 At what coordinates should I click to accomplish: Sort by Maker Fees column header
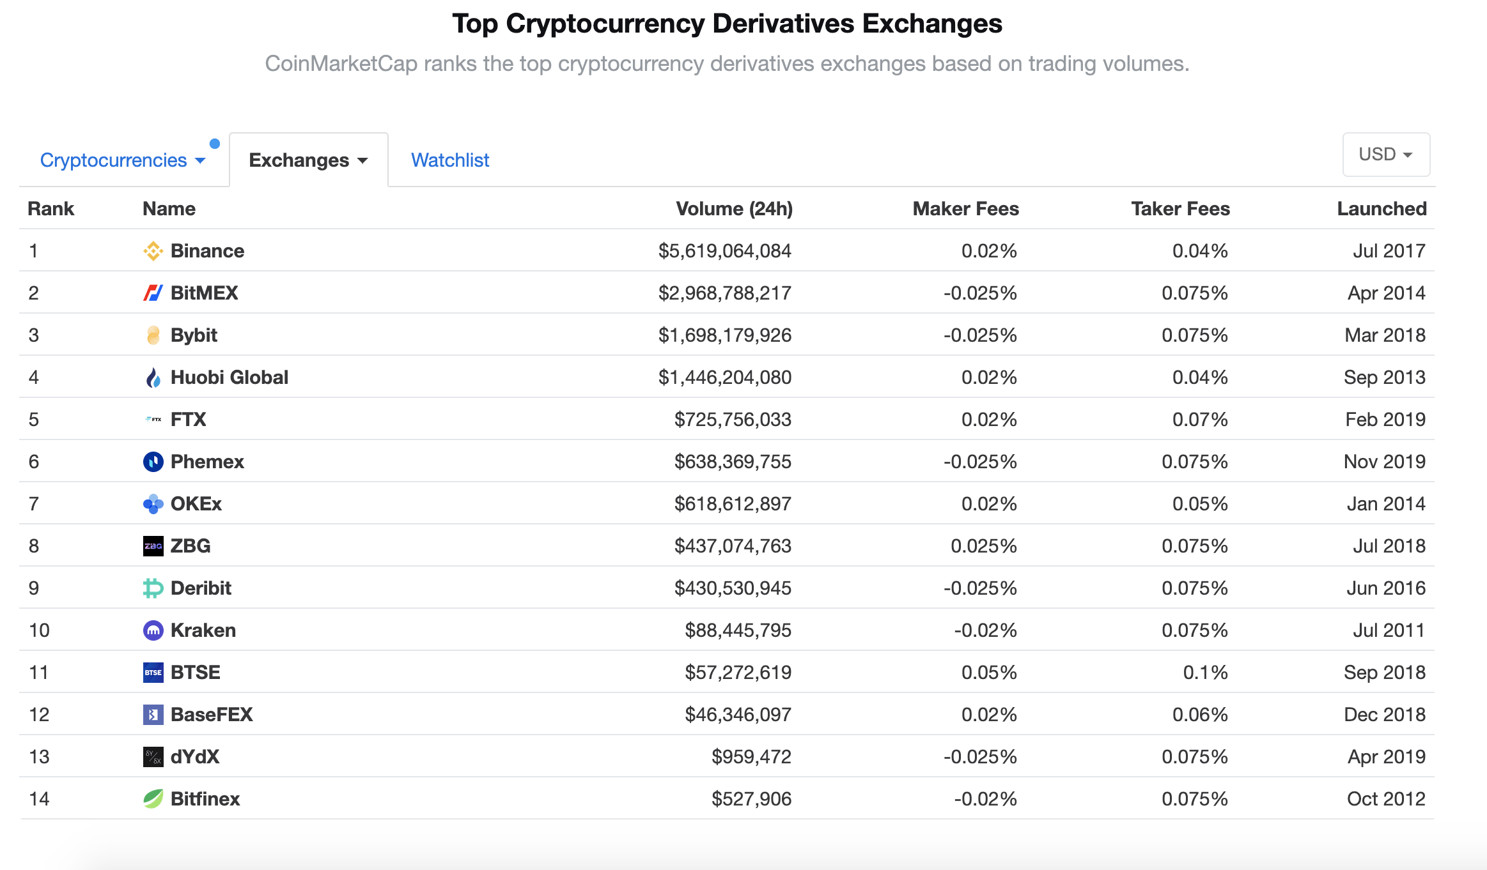coord(965,209)
